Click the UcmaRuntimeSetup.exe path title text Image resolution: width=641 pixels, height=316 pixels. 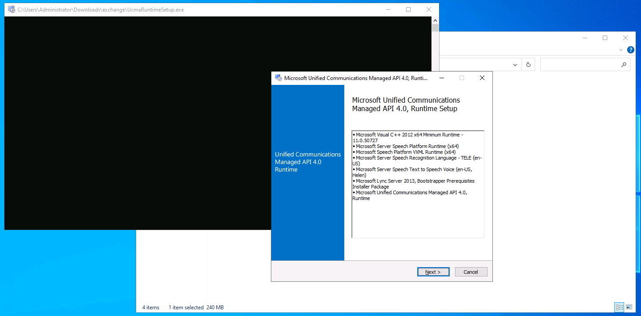[101, 10]
